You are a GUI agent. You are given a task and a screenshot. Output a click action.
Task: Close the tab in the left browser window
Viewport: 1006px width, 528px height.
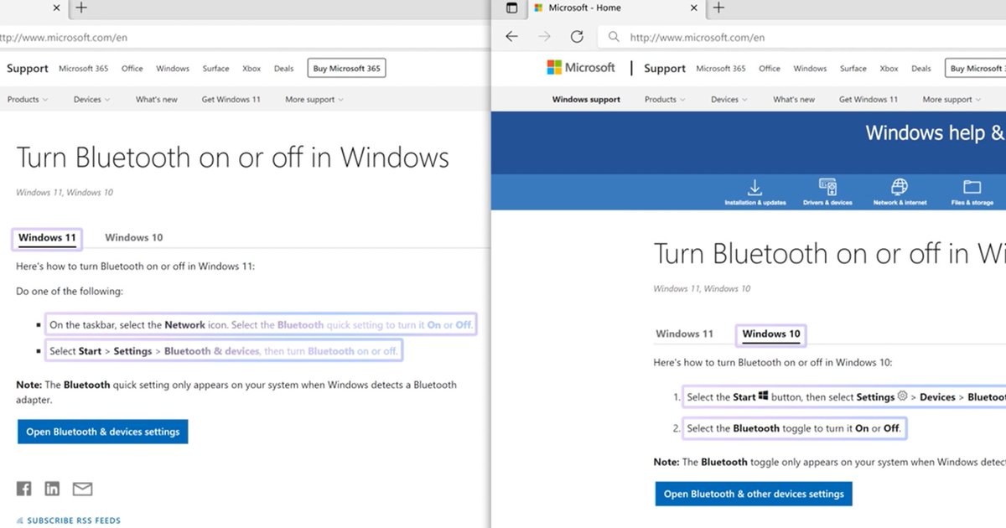tap(57, 8)
